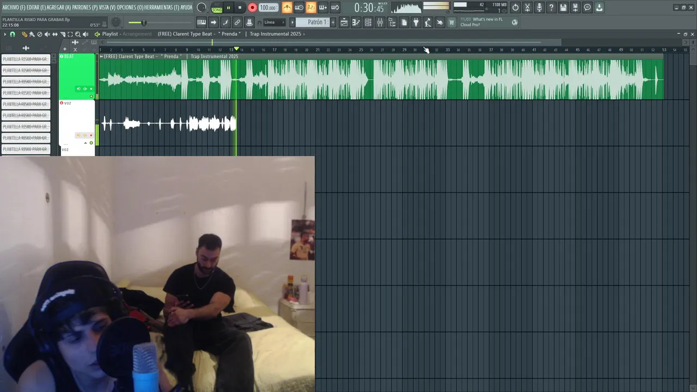
Task: Pause playback with the pause button
Action: (x=228, y=8)
